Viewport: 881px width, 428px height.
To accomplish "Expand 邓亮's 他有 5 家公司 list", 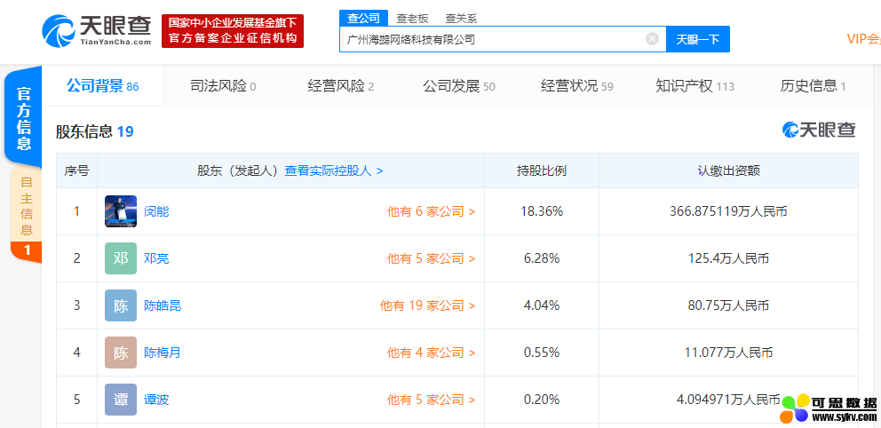I will 431,258.
